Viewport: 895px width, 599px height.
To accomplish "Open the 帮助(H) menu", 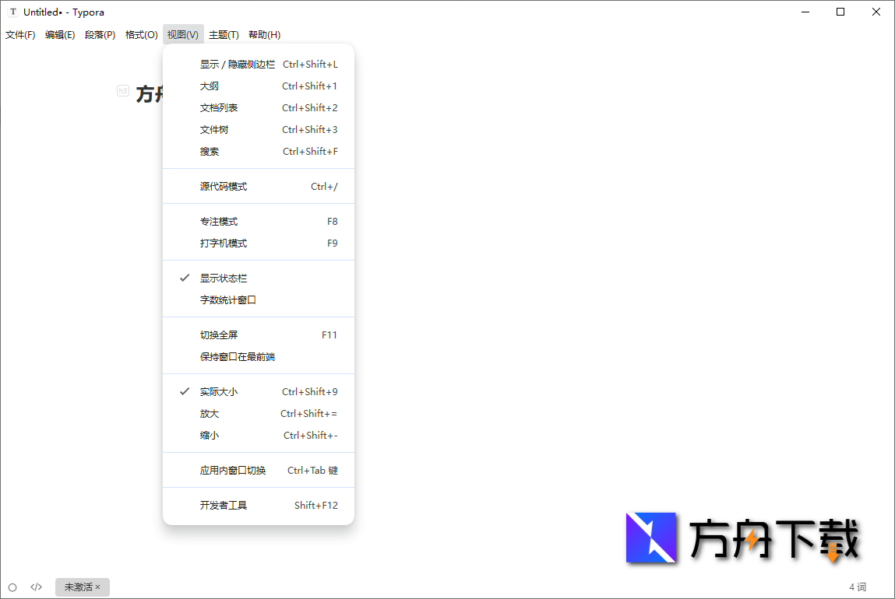I will (265, 34).
